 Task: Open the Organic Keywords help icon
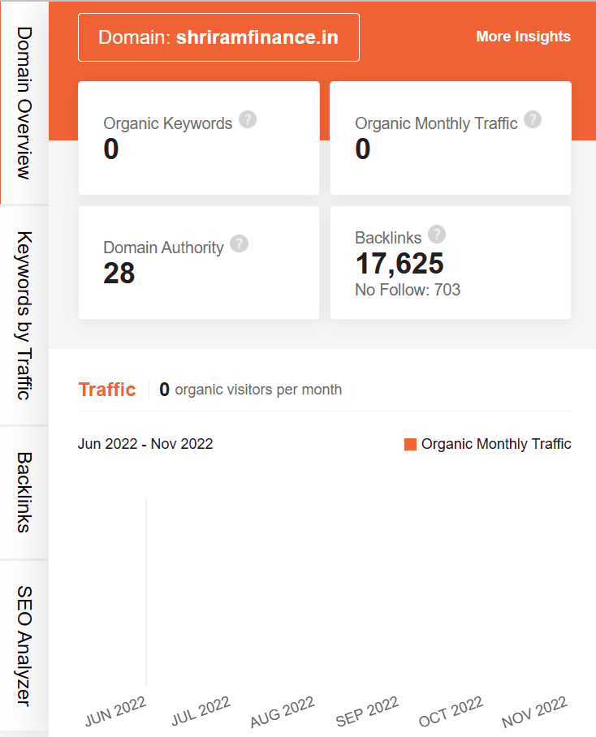[248, 119]
